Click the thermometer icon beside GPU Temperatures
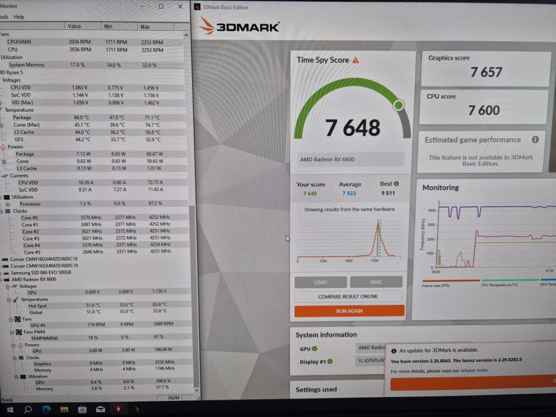This screenshot has width=556, height=417. 16,300
